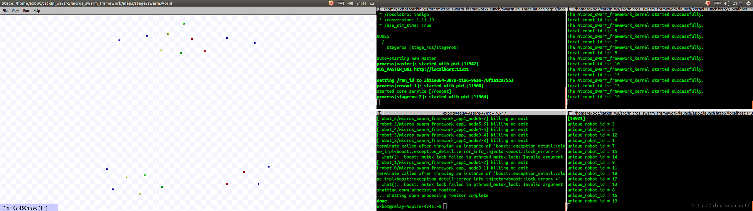Viewport: 753px width, 211px height.
Task: Click 'unique_robot_id = 18' line
Action: pyautogui.click(x=592, y=174)
